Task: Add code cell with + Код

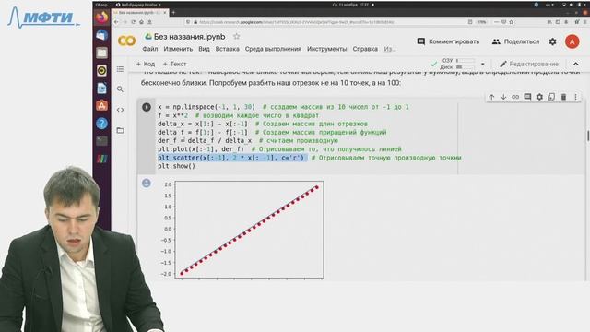Action: [x=146, y=64]
